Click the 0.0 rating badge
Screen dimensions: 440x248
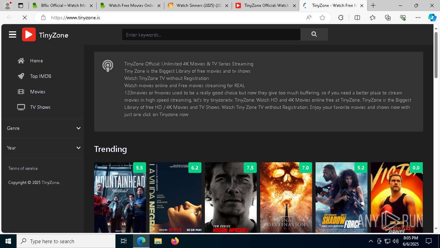tap(416, 168)
